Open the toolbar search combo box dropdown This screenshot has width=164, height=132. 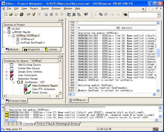pos(159,15)
